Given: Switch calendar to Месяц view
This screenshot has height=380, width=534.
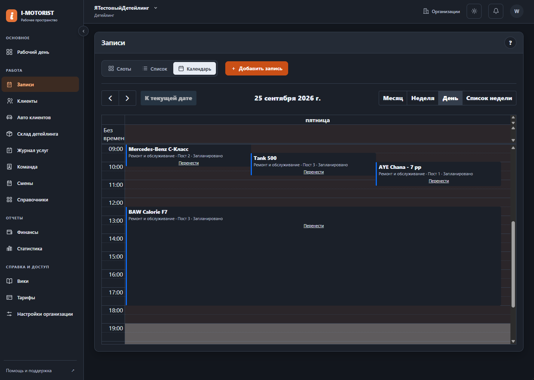Looking at the screenshot, I should tap(393, 98).
